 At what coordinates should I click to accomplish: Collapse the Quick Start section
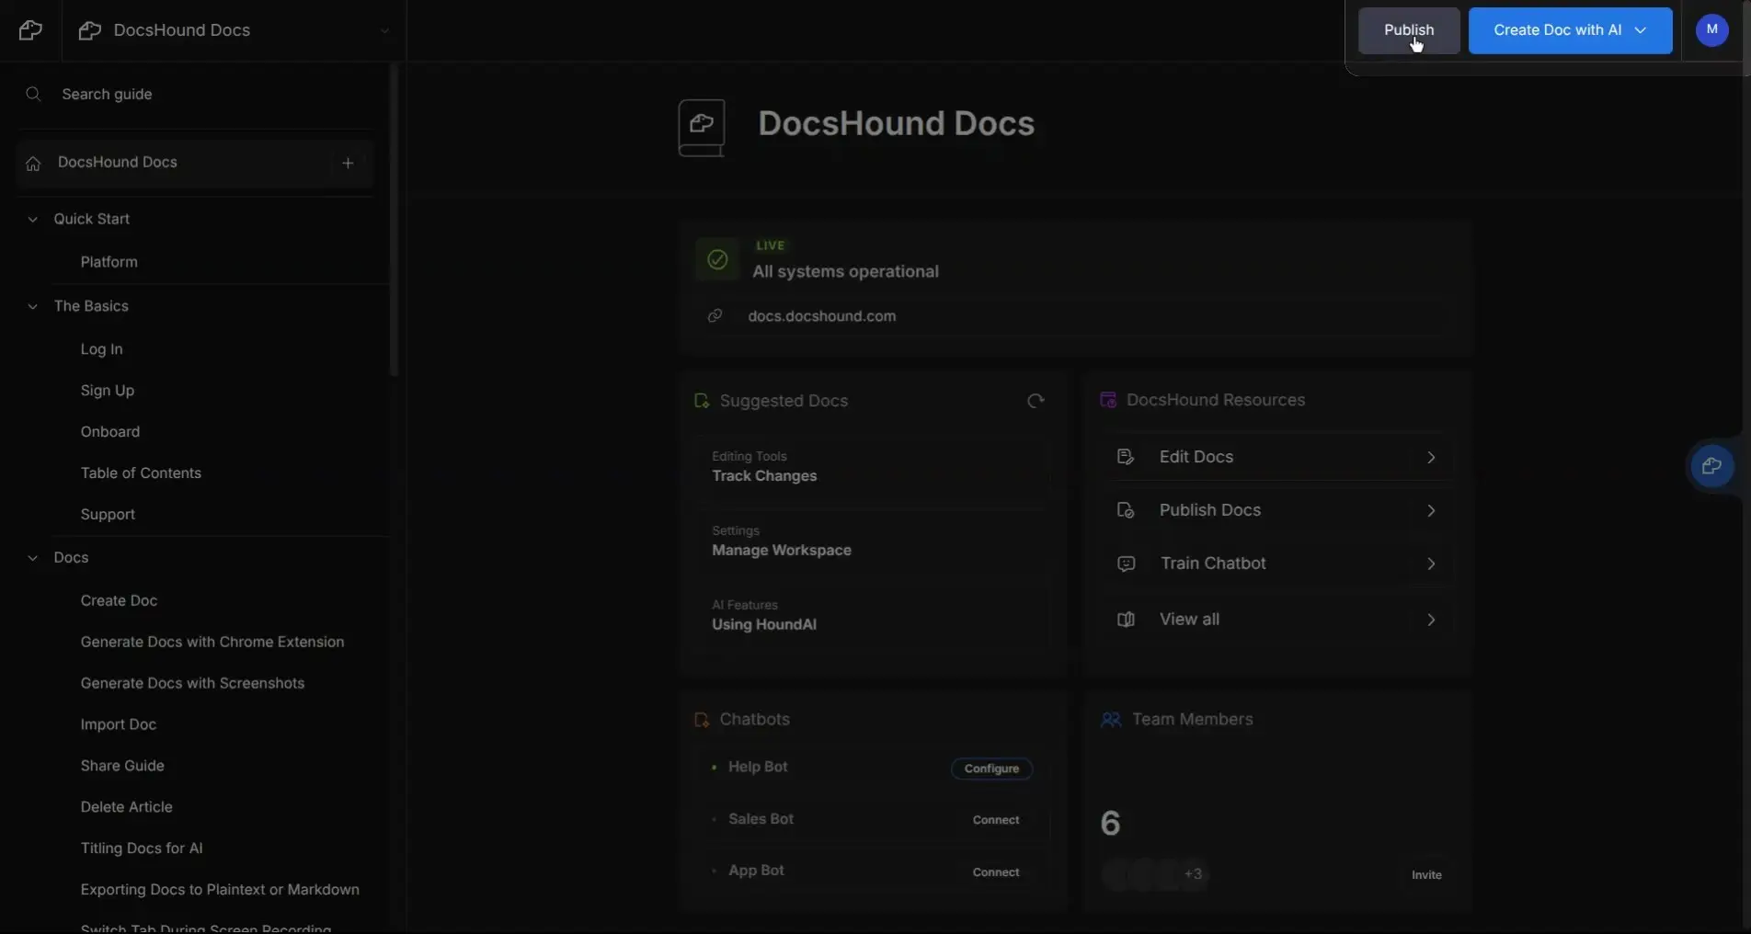[33, 219]
